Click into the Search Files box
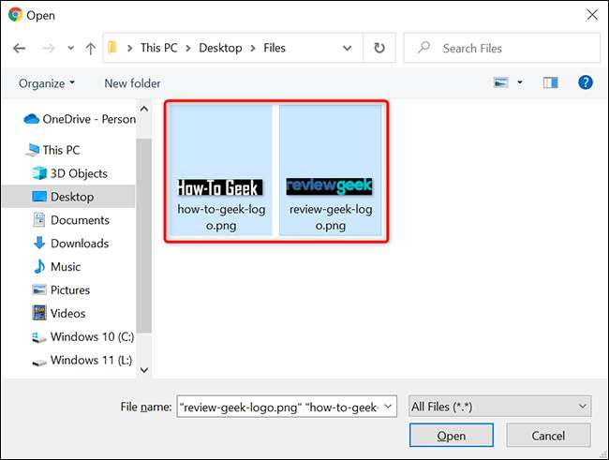 [x=502, y=48]
